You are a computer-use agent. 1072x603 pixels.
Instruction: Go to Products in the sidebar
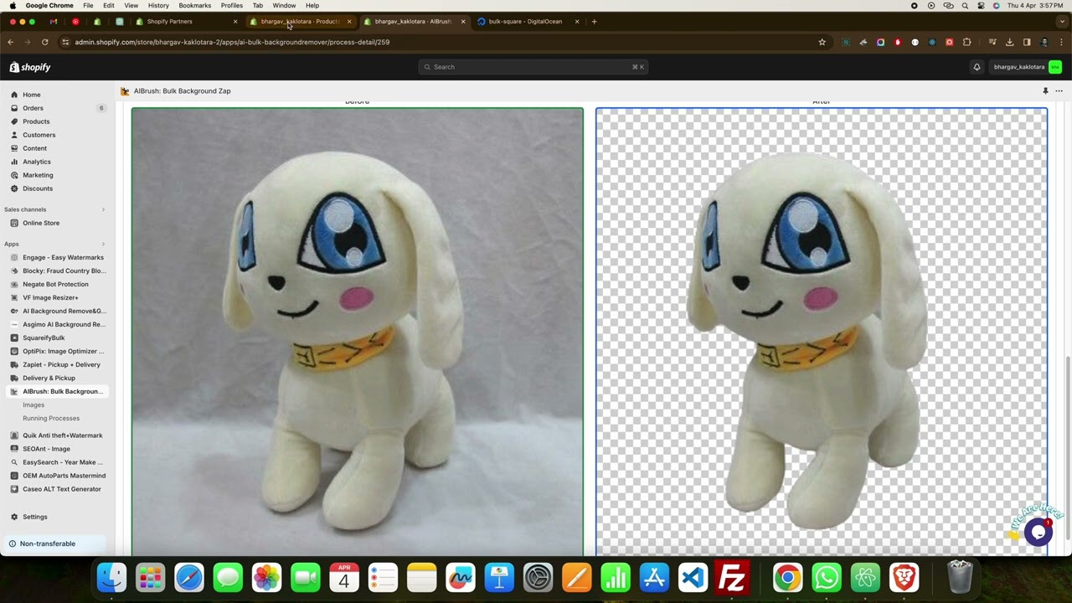[36, 121]
